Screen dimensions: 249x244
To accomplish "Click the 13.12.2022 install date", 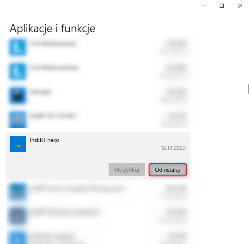I will click(x=173, y=148).
